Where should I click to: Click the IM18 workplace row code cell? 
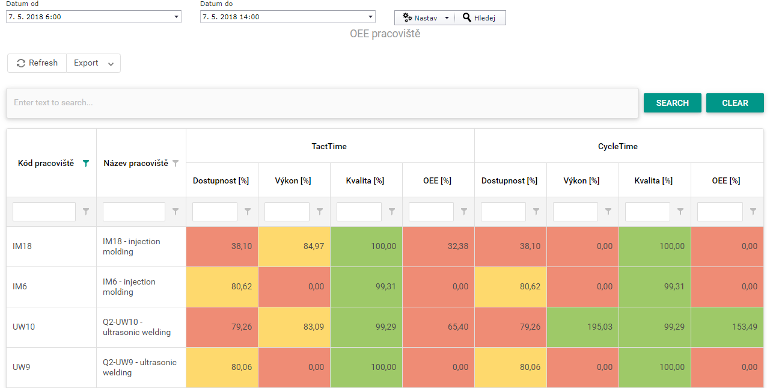click(x=51, y=247)
